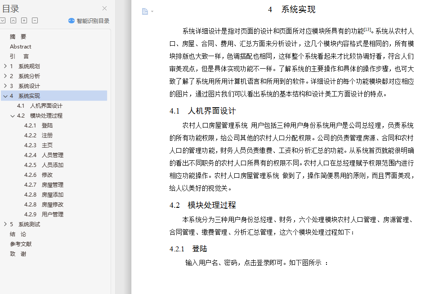Go to 4.2.6 修改 in outline
The width and height of the screenshot is (447, 294).
(x=39, y=175)
